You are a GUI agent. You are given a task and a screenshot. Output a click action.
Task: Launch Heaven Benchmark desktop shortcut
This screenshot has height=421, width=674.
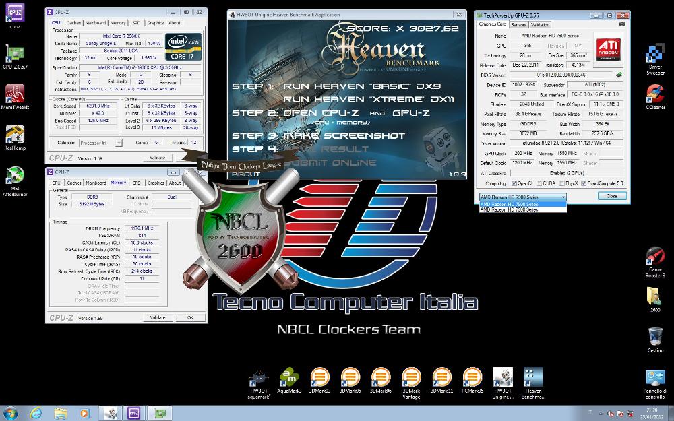pos(533,384)
